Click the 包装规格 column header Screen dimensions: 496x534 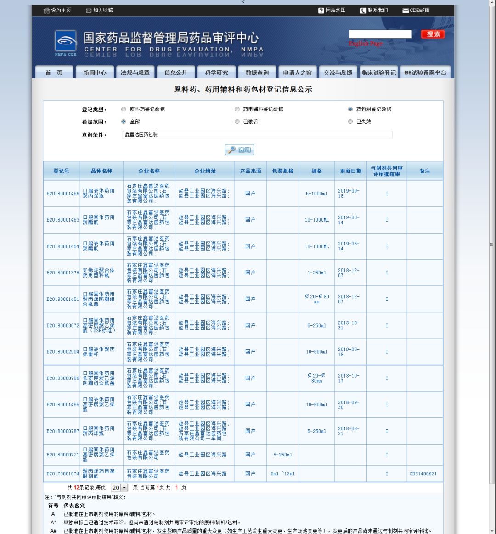click(282, 171)
